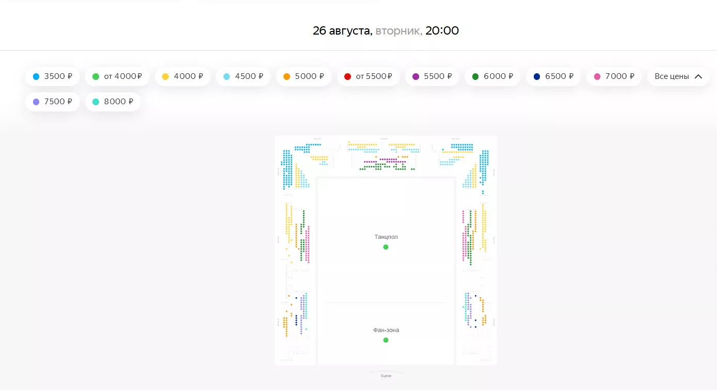Screen dimensions: 717x390
Task: Pick the green Танцпол ticket marker
Action: (386, 247)
